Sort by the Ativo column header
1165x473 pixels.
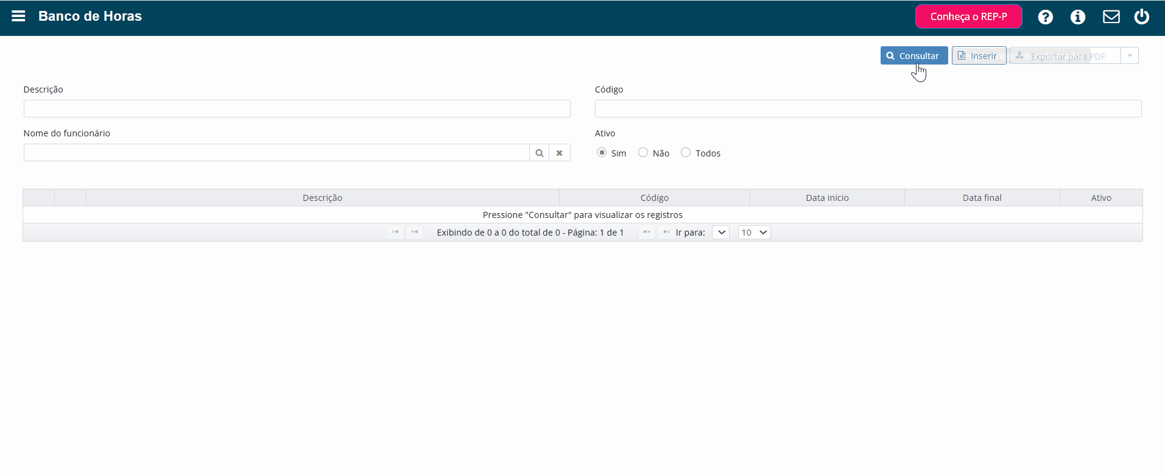coord(1101,198)
